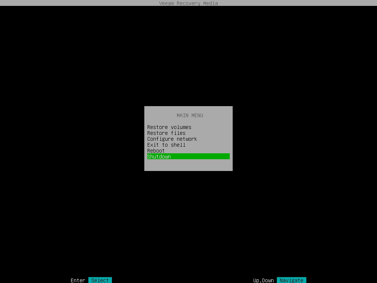Click the highlighted Shutdown entry
This screenshot has height=283, width=377.
(x=159, y=157)
